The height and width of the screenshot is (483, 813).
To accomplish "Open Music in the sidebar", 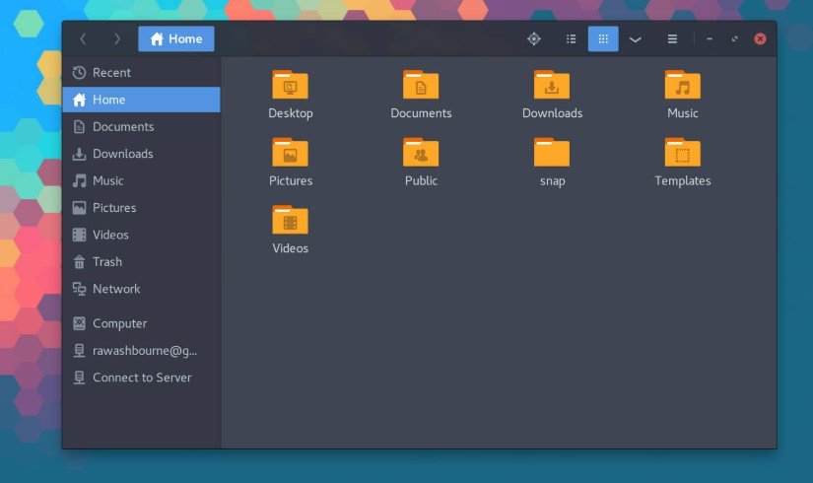I will pos(141,180).
